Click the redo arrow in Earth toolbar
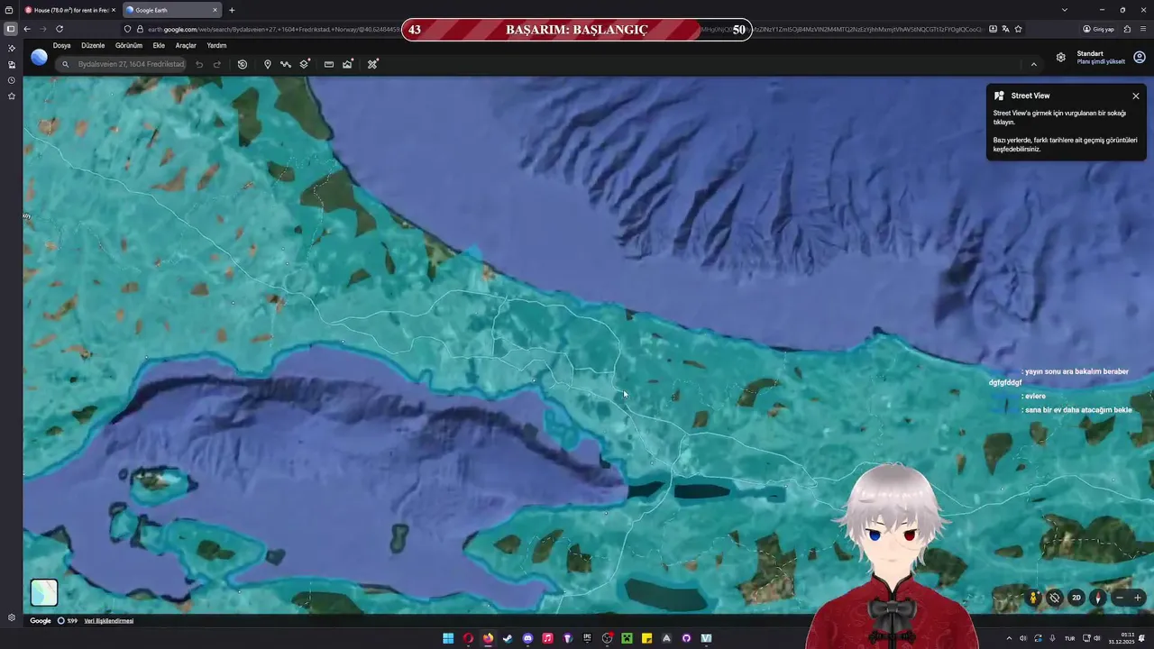 pyautogui.click(x=217, y=64)
